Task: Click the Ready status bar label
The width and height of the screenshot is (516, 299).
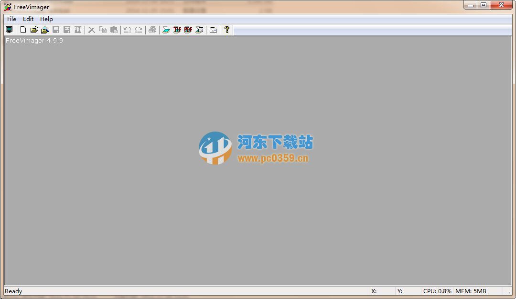Action: (x=13, y=291)
